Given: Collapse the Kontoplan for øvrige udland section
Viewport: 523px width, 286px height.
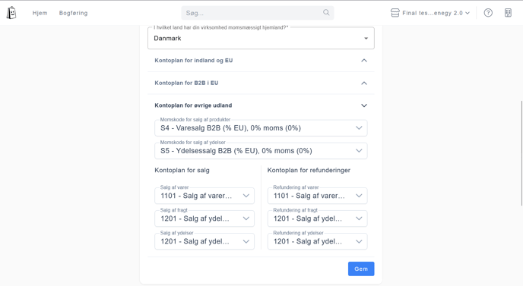Looking at the screenshot, I should [261, 105].
